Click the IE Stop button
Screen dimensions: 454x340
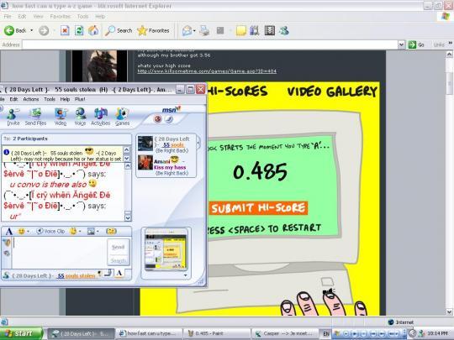(65, 30)
